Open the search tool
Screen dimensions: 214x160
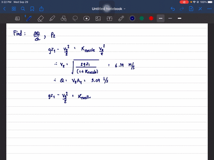[x=23, y=9]
